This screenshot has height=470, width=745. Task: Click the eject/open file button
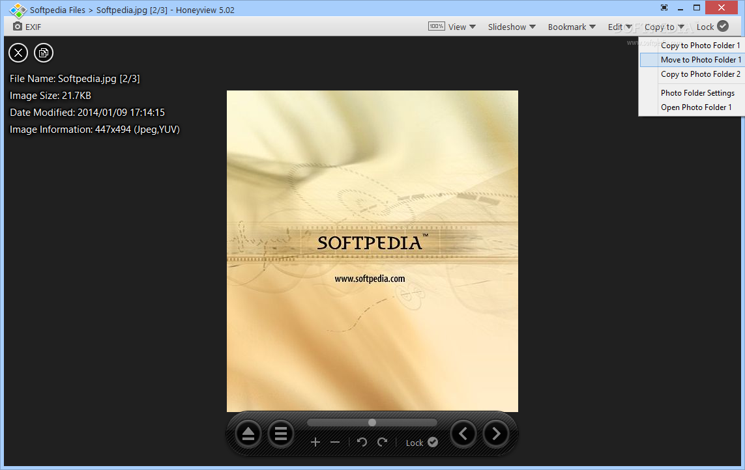(248, 434)
